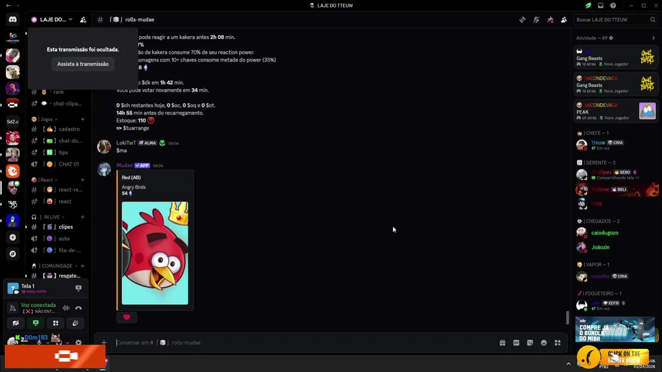
Task: Open Explore discoverable servers compass icon
Action: pyautogui.click(x=13, y=254)
